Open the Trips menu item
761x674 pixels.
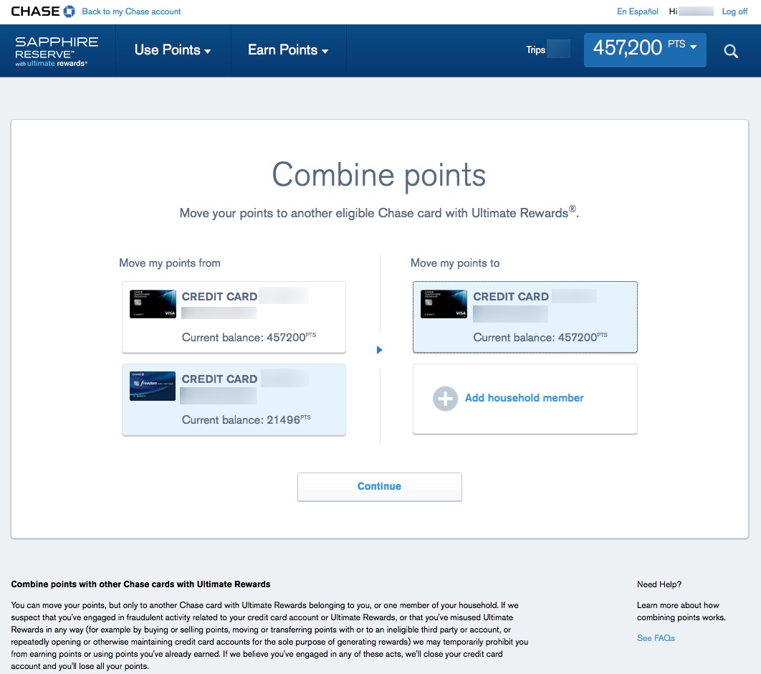tap(536, 50)
